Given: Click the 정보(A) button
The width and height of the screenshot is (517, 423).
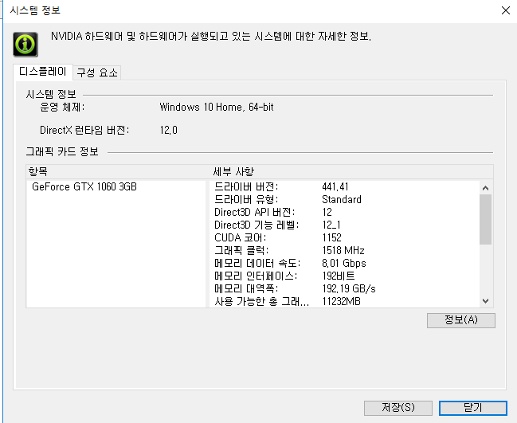Looking at the screenshot, I should [x=461, y=320].
